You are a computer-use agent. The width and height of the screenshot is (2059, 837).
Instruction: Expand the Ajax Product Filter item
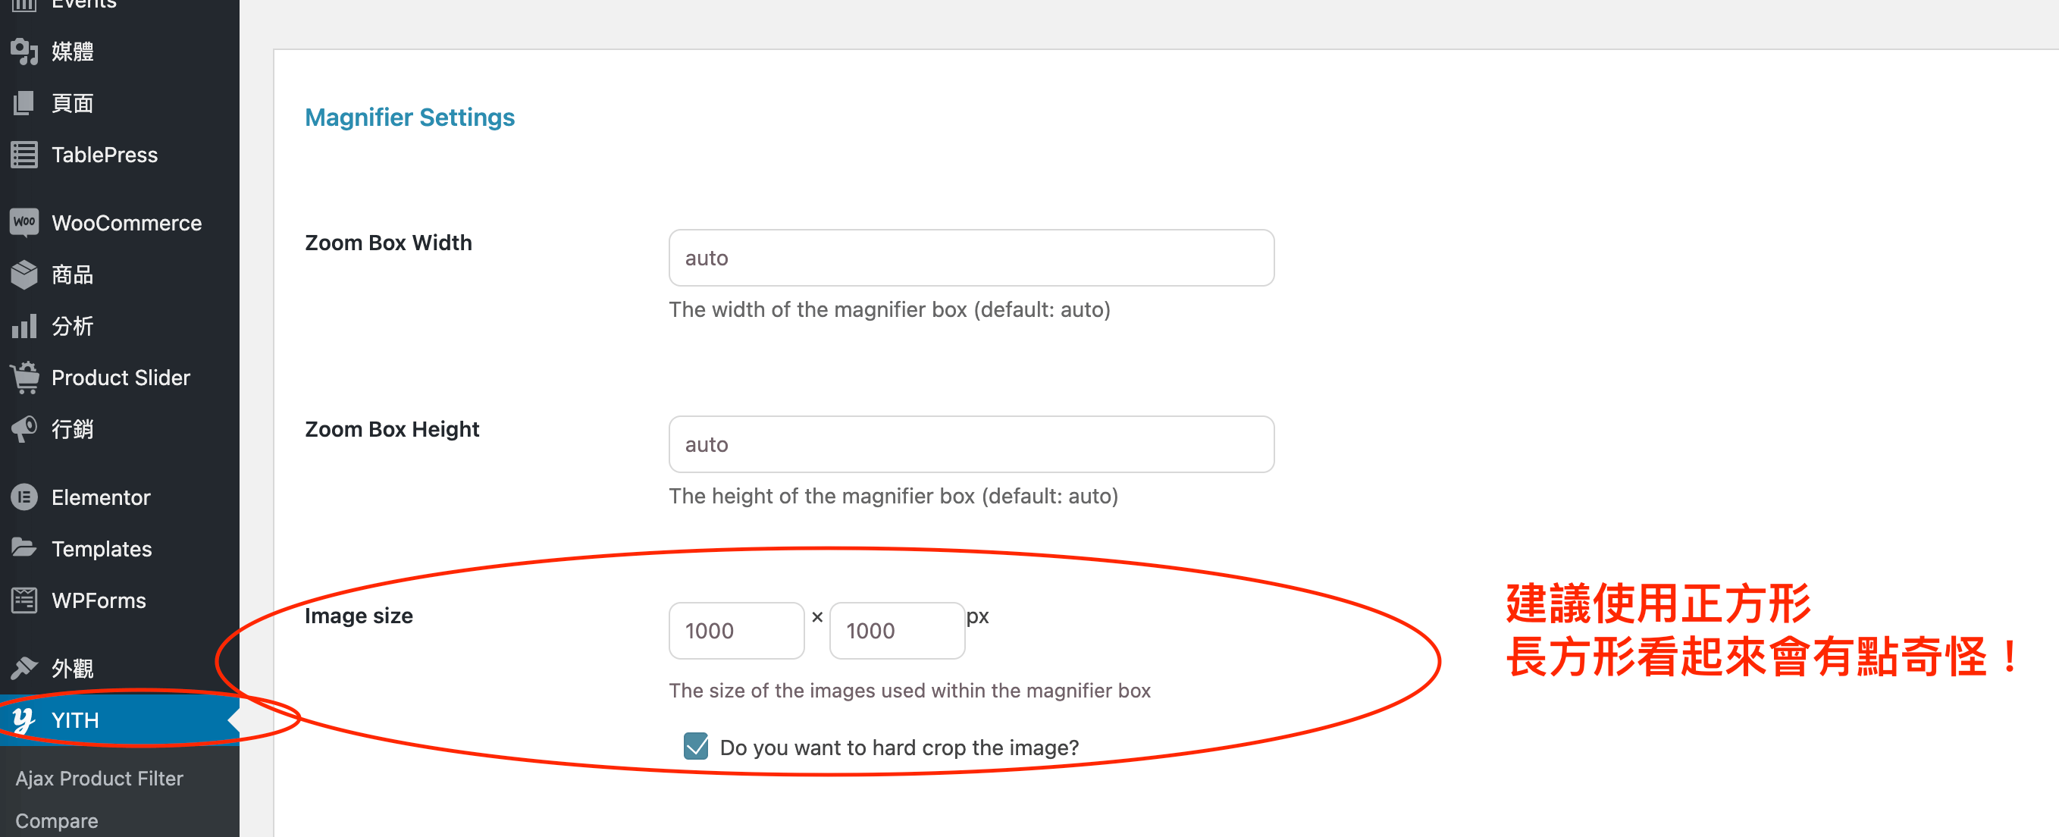pos(100,776)
